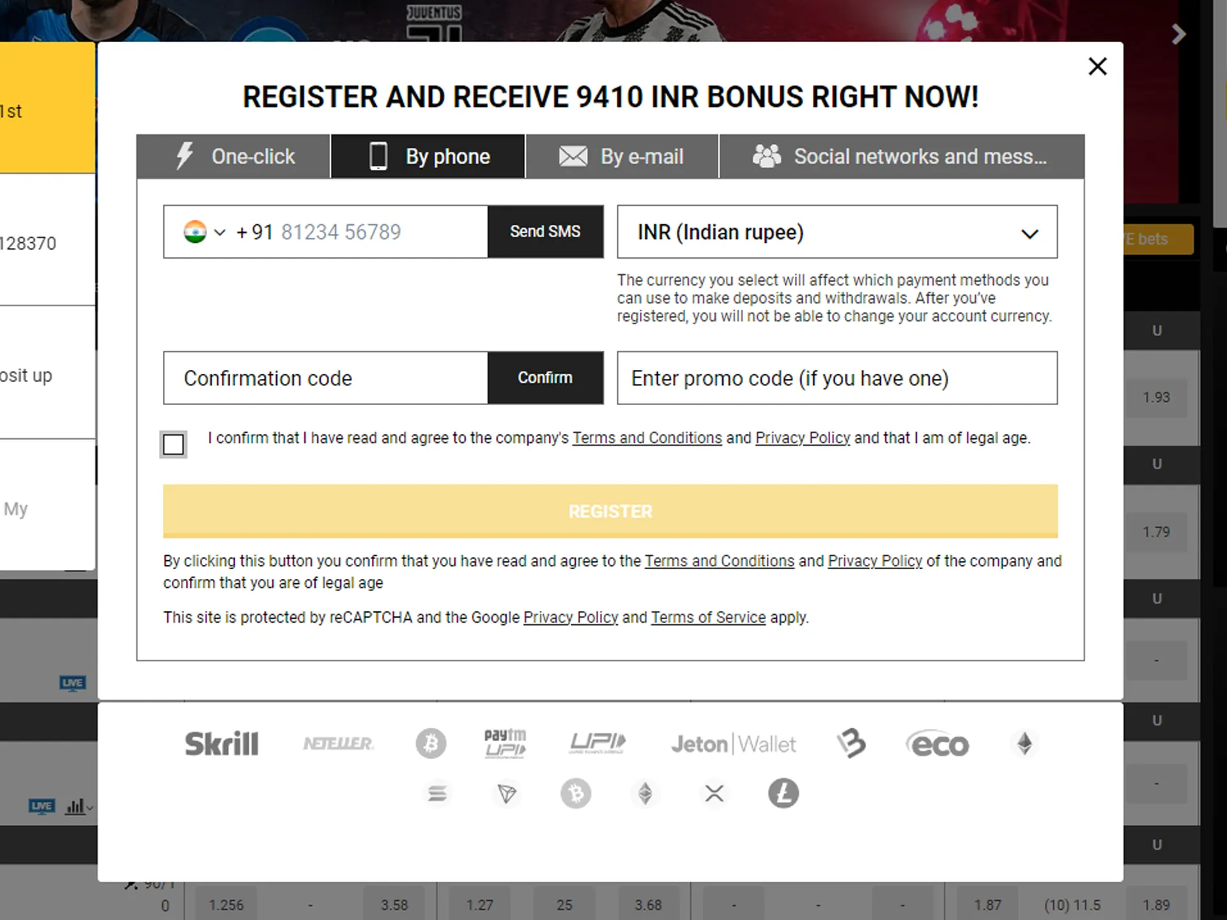Click the Paytm UPI payment icon
Screen dimensions: 1227x920
coord(504,743)
